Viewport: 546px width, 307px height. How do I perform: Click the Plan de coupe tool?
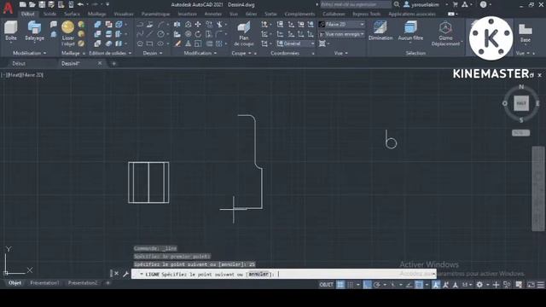[244, 33]
